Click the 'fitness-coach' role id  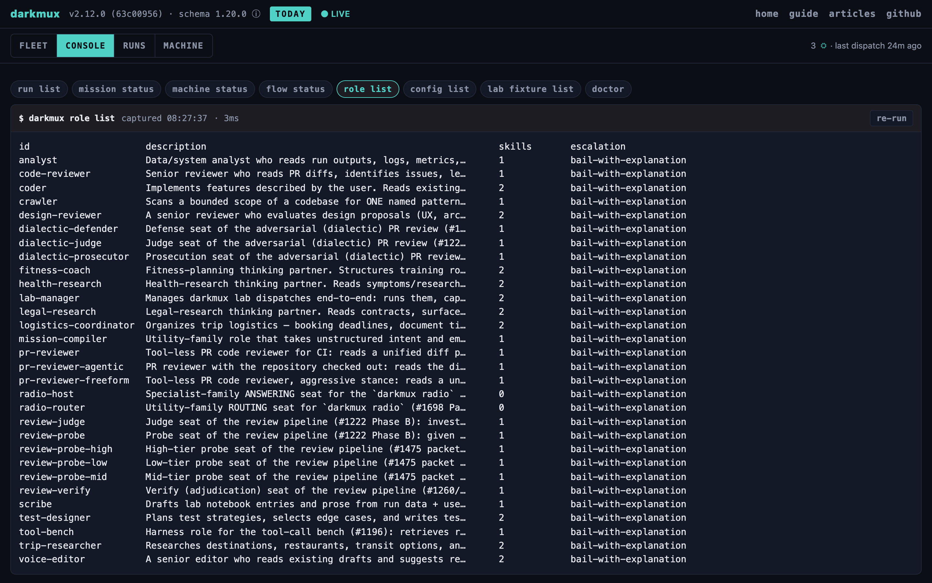(55, 270)
